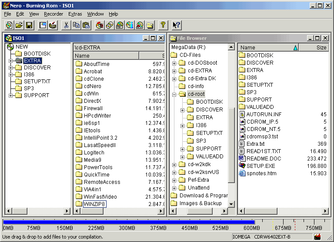Screen dimensions: 334x242
Task: Expand the DISCOVER folder in ISO1 tree
Action: tap(10, 68)
